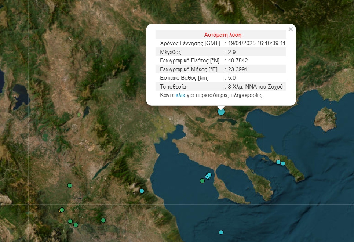
Task: Close the earthquake info popup
Action: click(291, 29)
